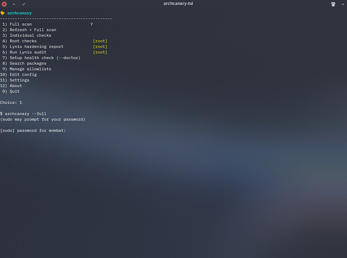This screenshot has width=347, height=258.
Task: Click the archcanary-tui window title
Action: 178,4
